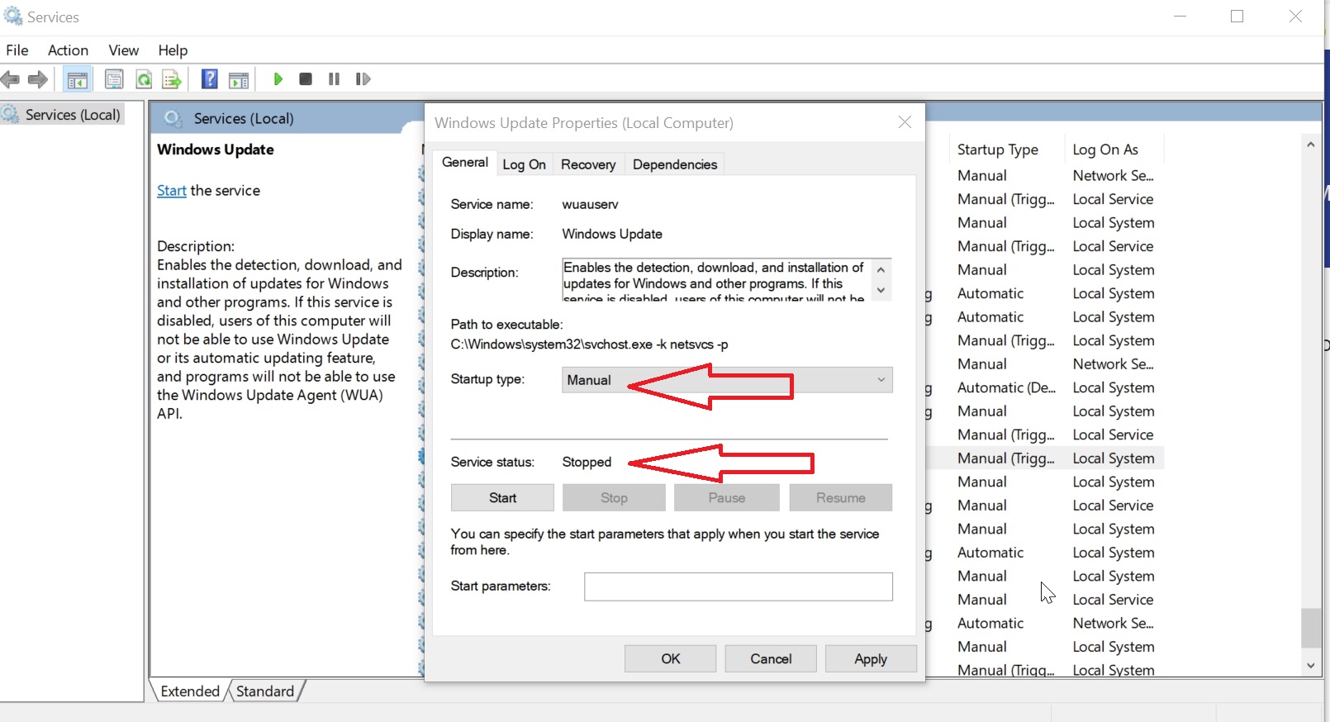Click the executable path text

pos(589,344)
